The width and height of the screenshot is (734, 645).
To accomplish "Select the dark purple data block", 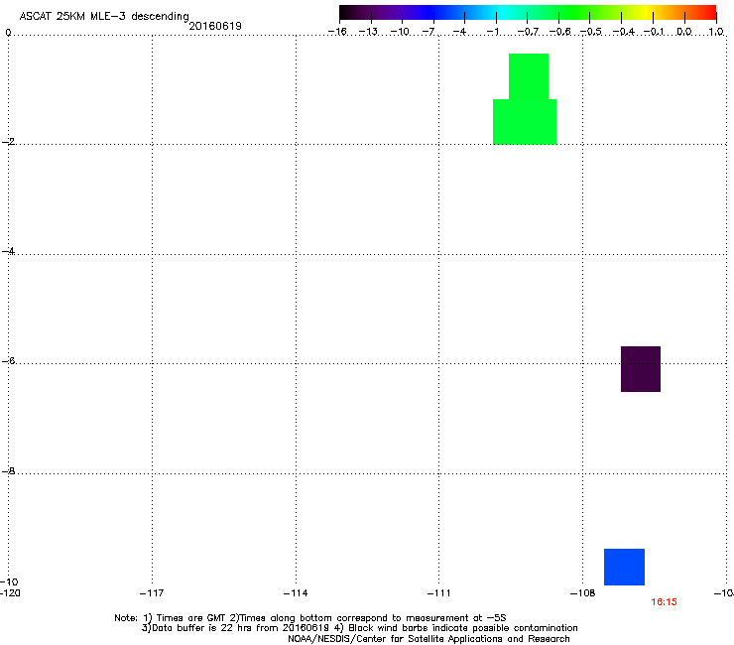I will pyautogui.click(x=641, y=369).
